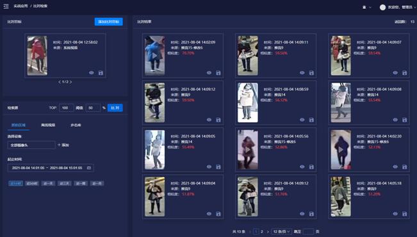Click the save icon on result 14:05:18
The height and width of the screenshot is (237, 417).
[x=404, y=214]
